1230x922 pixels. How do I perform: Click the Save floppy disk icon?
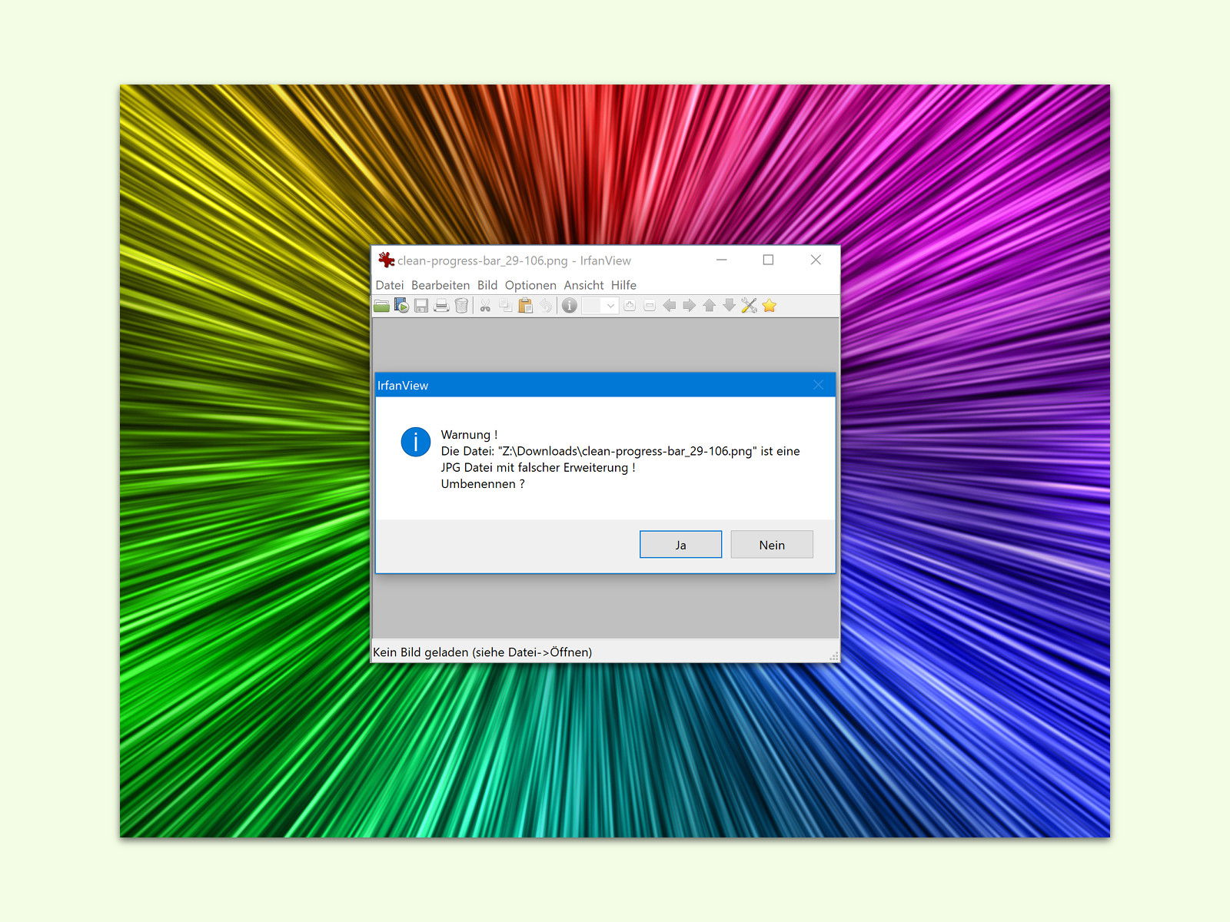(x=421, y=306)
